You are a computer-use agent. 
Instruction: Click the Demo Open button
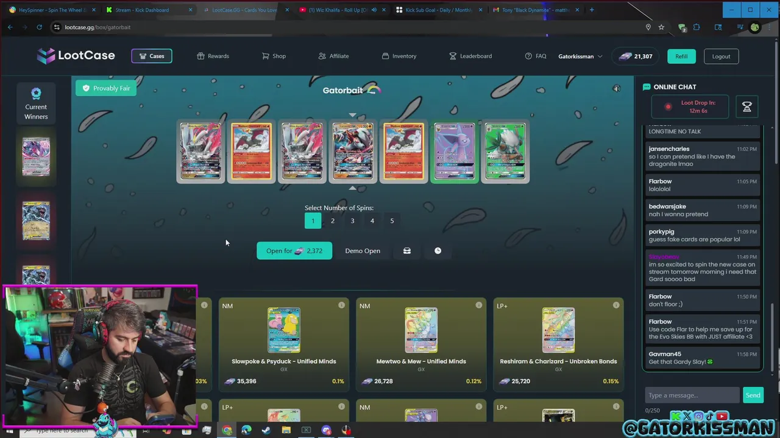(x=363, y=251)
